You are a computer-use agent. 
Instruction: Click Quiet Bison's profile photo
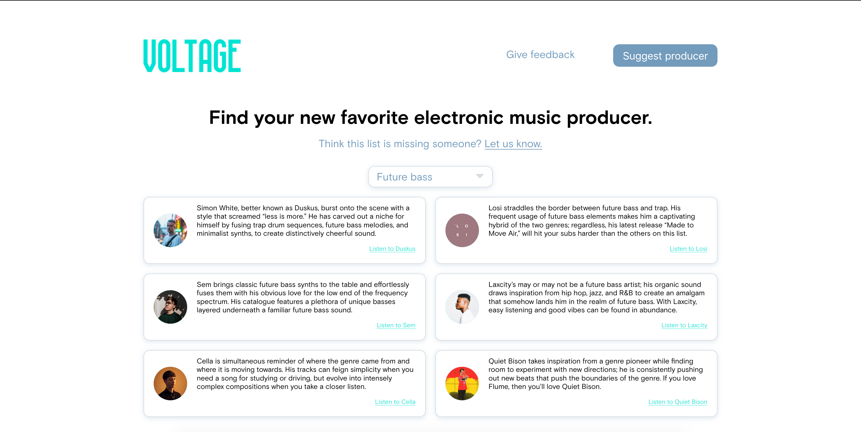[x=462, y=383]
